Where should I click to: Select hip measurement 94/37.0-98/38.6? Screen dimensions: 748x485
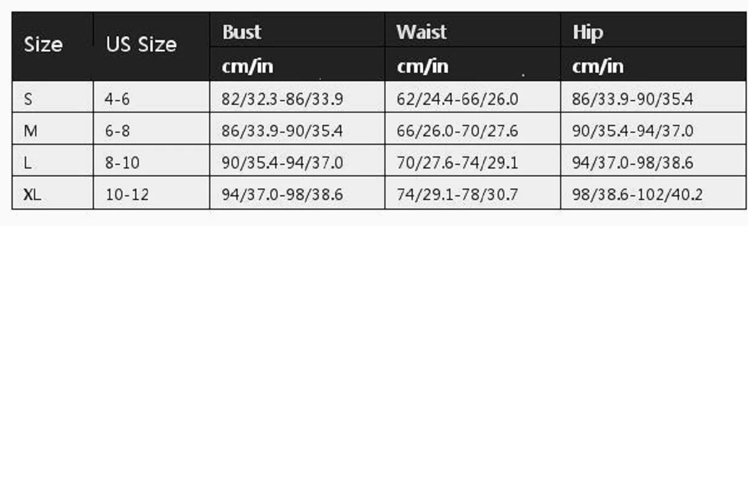coord(633,163)
